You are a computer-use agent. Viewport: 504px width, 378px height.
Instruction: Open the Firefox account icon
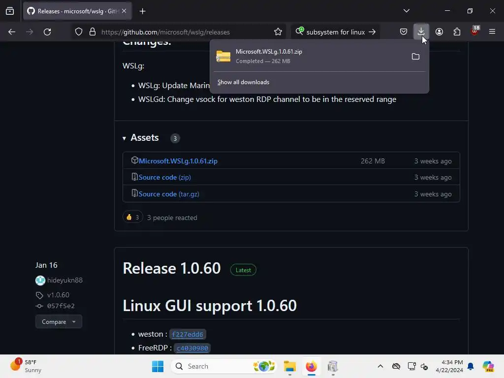[439, 32]
